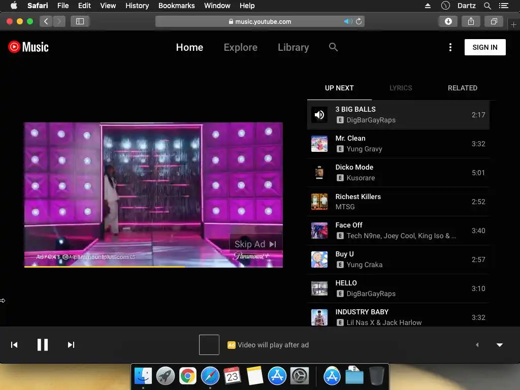
Task: Show all tabs overview
Action: (x=494, y=21)
